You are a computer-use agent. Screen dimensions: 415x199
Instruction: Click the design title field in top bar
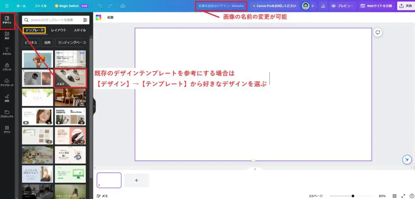(221, 6)
